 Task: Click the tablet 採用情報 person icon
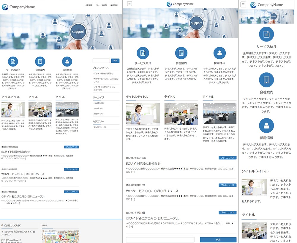click(219, 53)
